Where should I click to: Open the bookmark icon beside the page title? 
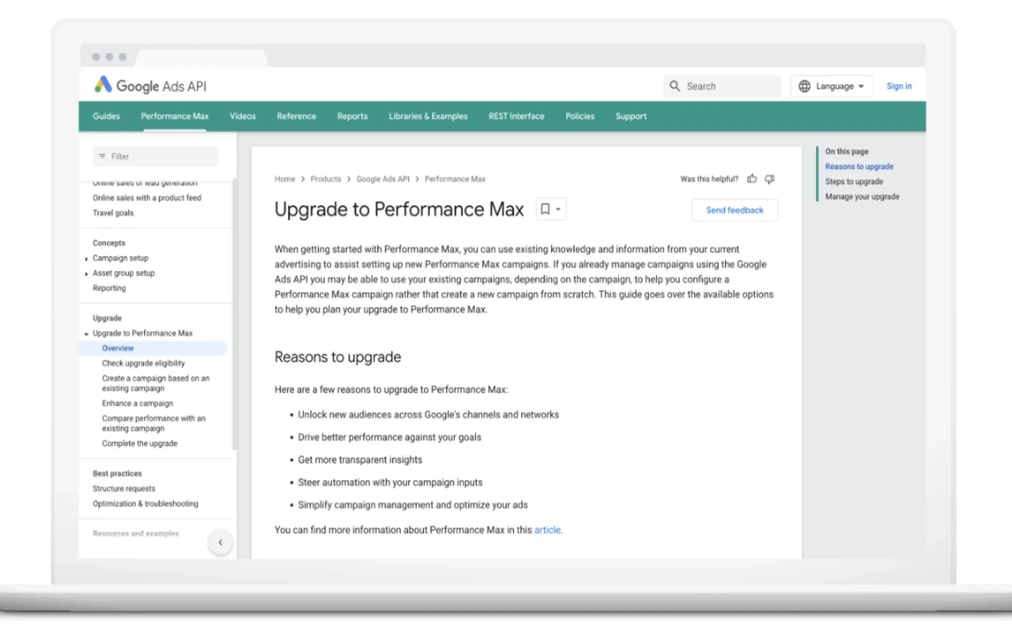pyautogui.click(x=544, y=209)
